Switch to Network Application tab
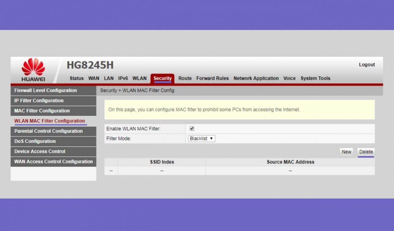Screen dimensions: 394x231 [256, 78]
